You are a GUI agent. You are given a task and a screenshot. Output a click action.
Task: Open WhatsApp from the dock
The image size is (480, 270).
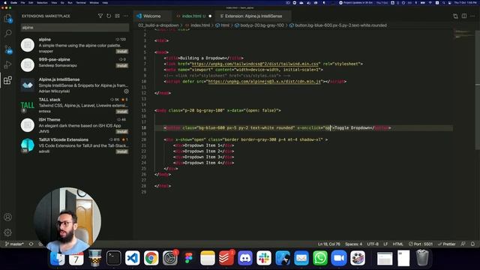[320, 258]
